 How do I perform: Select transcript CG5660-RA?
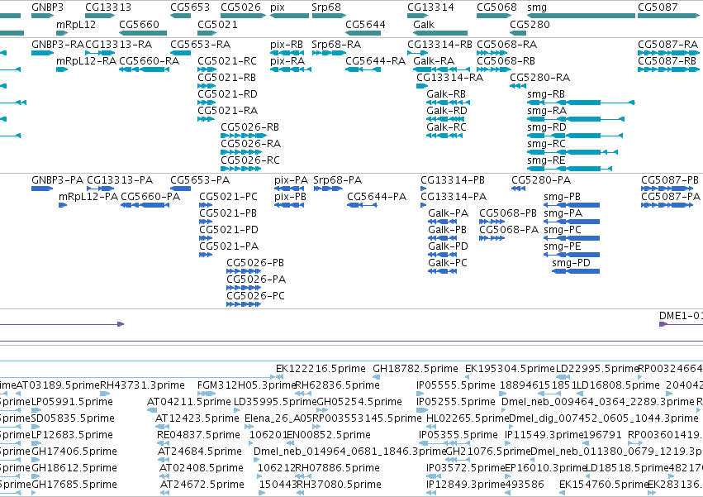[x=150, y=61]
